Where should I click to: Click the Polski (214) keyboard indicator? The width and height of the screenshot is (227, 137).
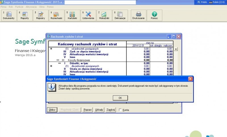click(217, 2)
